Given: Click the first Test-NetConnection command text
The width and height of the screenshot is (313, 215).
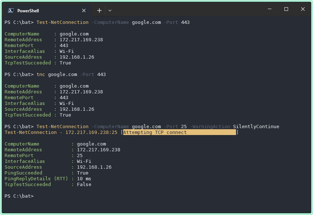Looking at the screenshot, I should pyautogui.click(x=62, y=22).
